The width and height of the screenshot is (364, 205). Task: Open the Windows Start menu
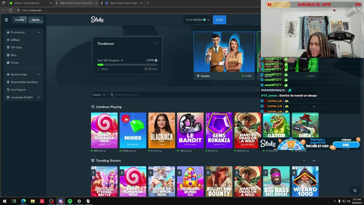(5, 201)
